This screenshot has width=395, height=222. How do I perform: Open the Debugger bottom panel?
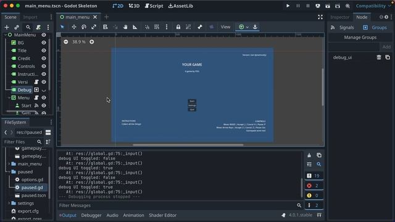pyautogui.click(x=91, y=215)
